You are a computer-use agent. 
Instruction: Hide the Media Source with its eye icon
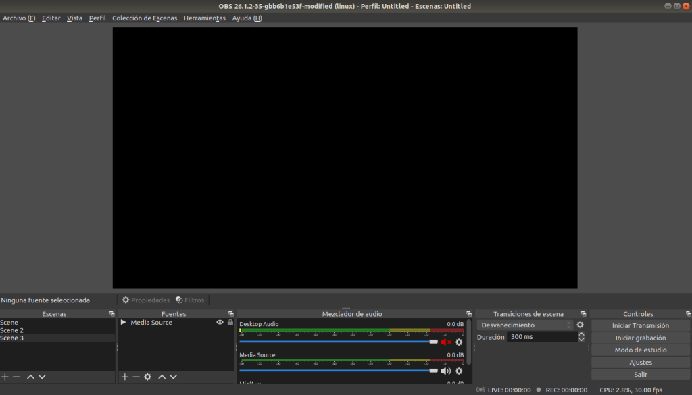tap(220, 323)
